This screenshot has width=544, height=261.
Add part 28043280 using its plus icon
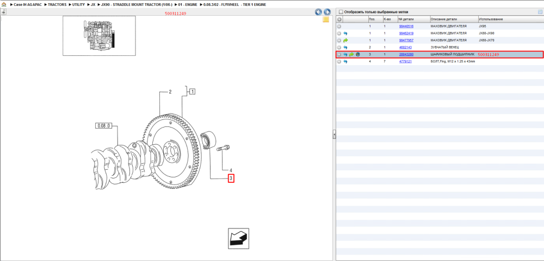(x=339, y=55)
